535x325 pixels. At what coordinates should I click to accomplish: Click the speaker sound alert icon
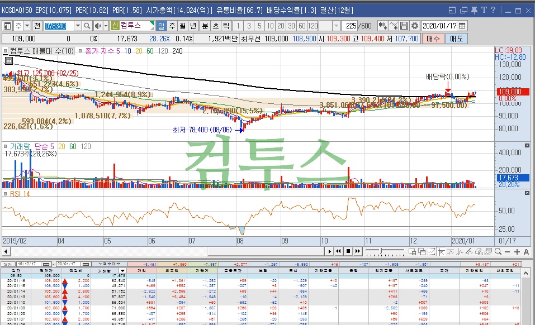98,26
